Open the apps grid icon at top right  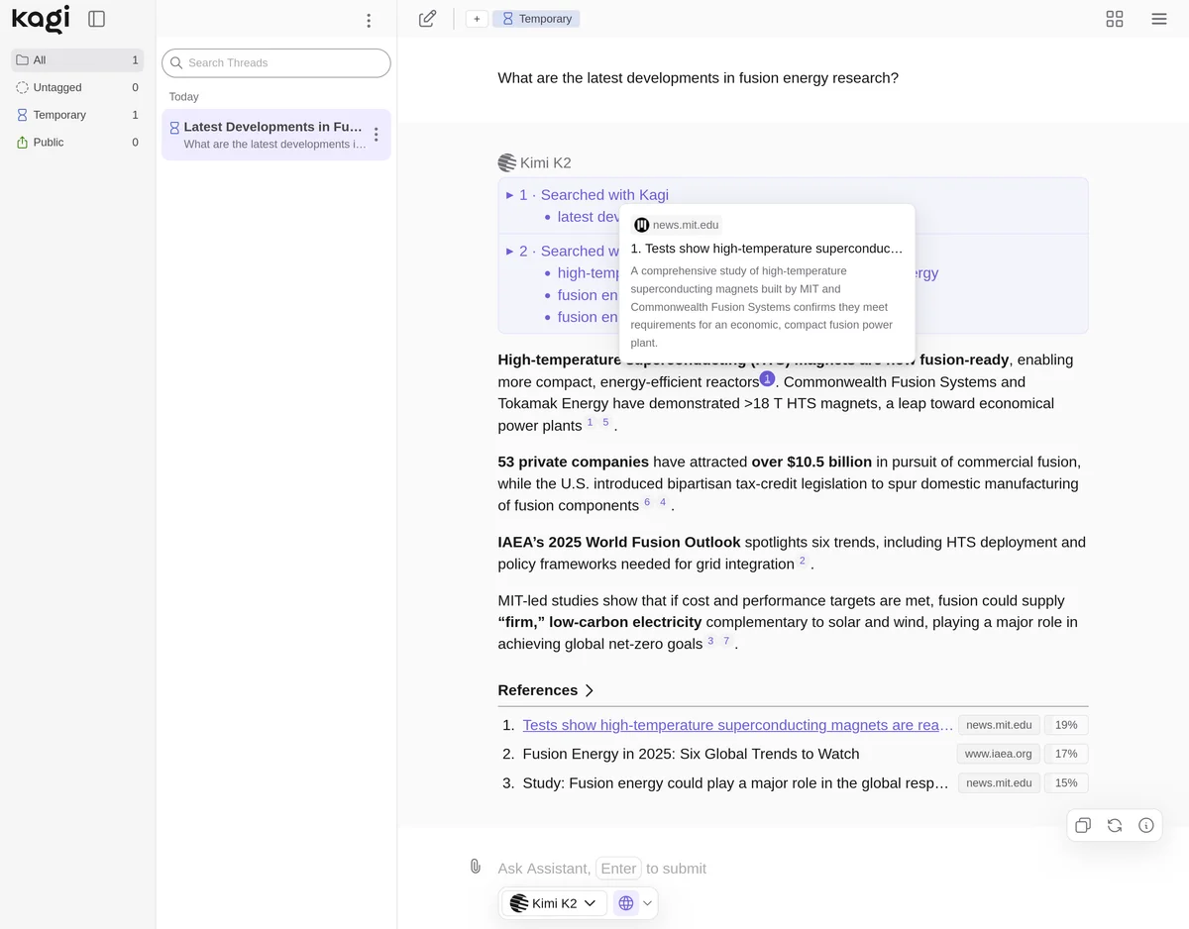[x=1114, y=18]
